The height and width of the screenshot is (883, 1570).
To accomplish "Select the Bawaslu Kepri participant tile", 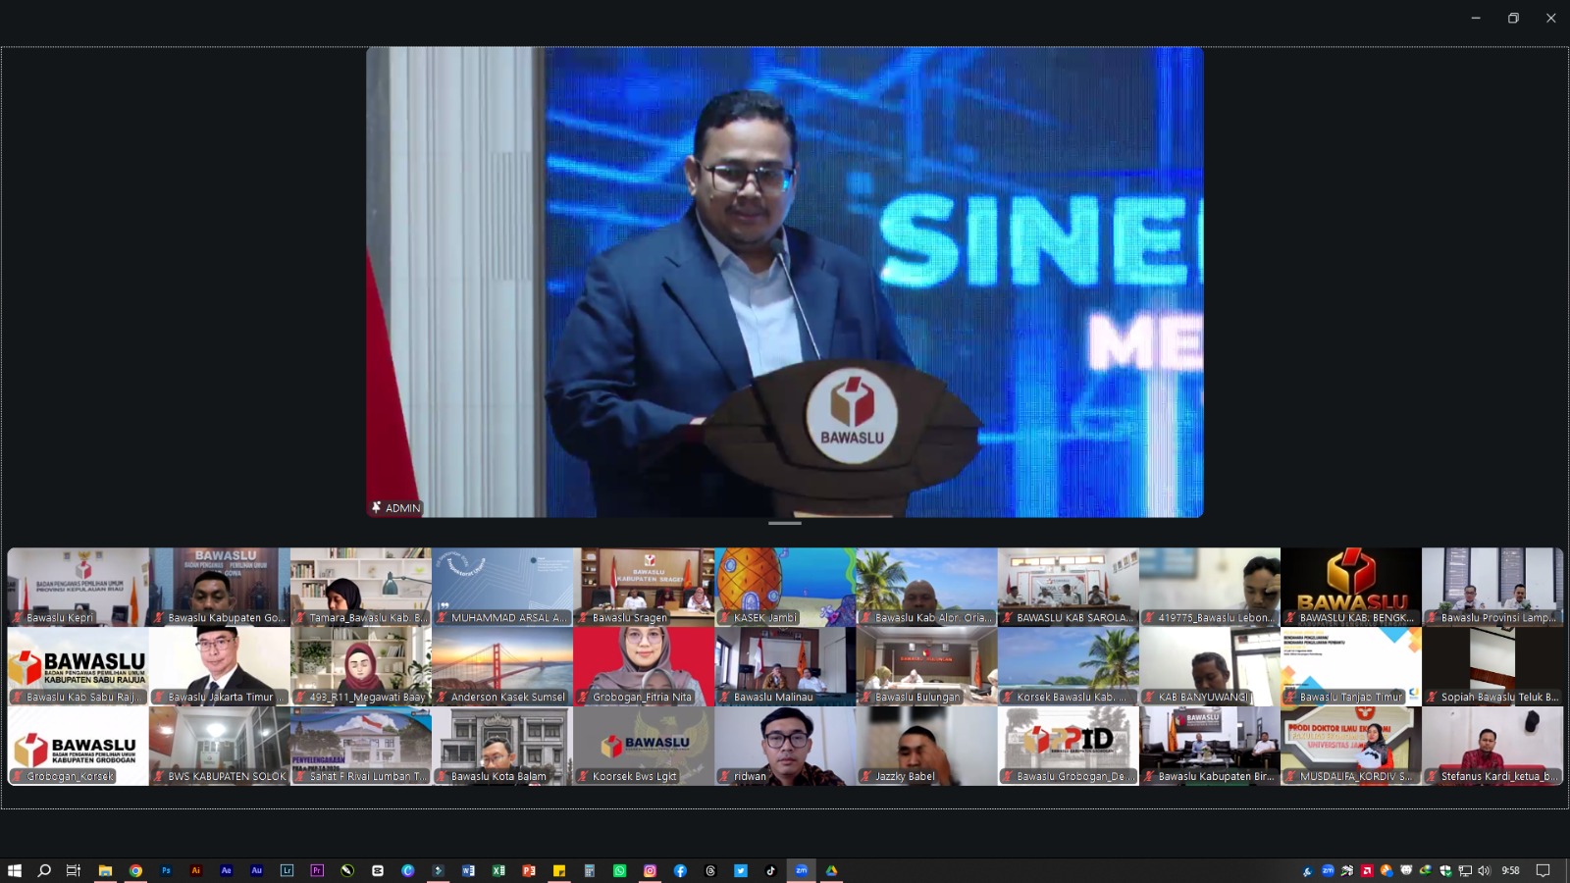I will click(x=78, y=587).
